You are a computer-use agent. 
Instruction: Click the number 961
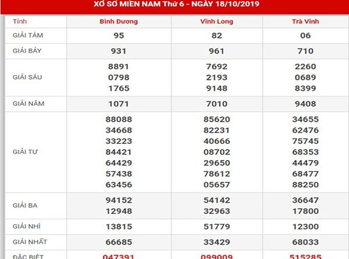(x=216, y=51)
